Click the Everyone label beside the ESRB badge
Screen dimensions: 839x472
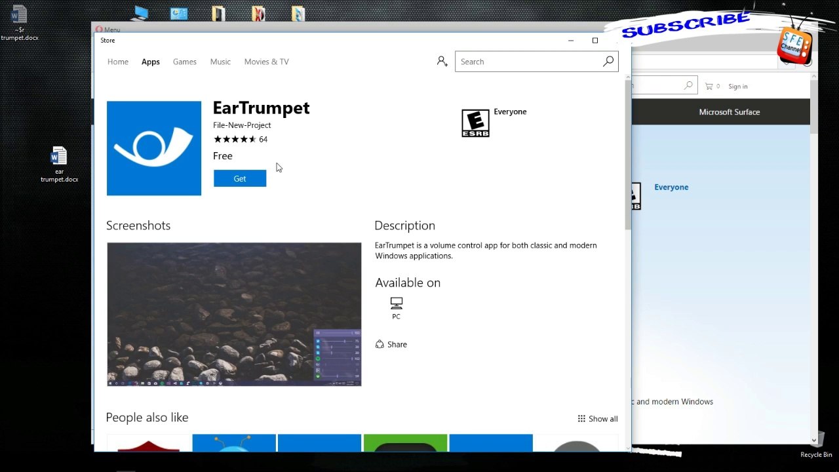510,111
